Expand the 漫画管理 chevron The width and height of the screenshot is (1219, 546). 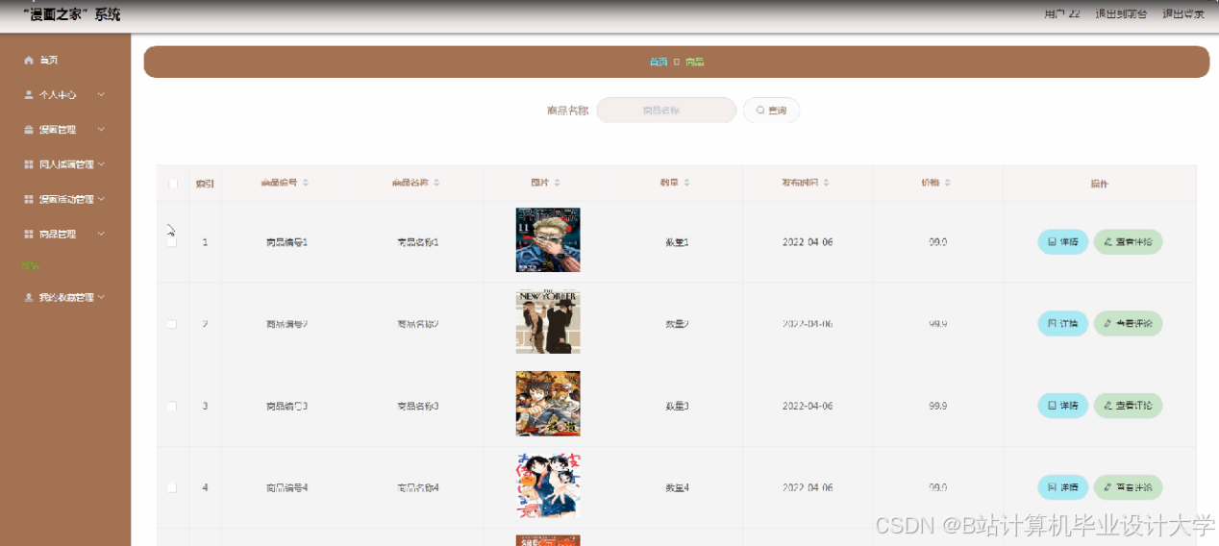[x=101, y=130]
